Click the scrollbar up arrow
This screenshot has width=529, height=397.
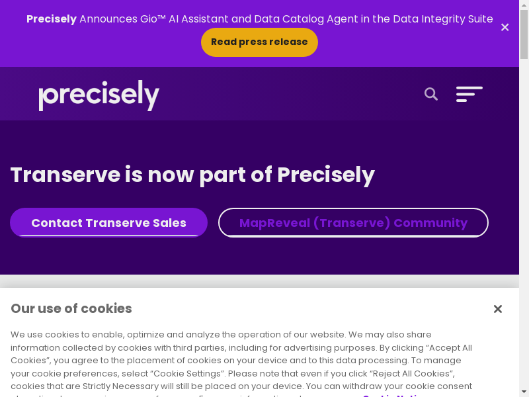(524, 4)
